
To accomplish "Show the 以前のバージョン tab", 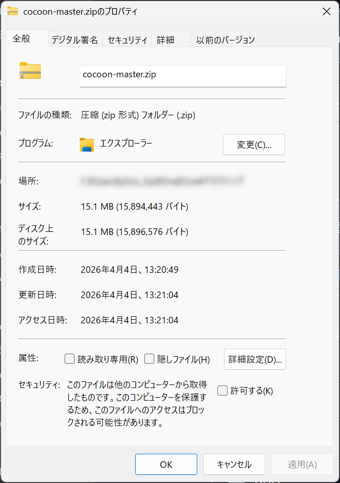I will coord(225,40).
